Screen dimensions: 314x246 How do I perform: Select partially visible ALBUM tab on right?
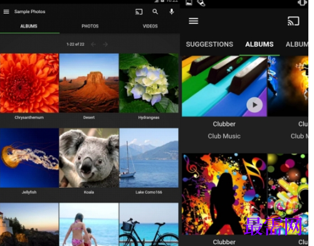(x=296, y=44)
